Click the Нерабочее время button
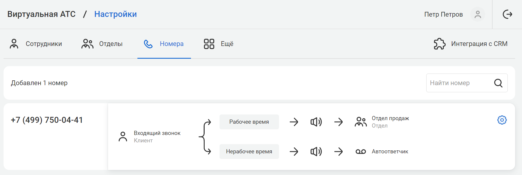This screenshot has width=522, height=175. point(249,152)
